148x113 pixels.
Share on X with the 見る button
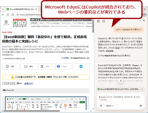(47, 67)
